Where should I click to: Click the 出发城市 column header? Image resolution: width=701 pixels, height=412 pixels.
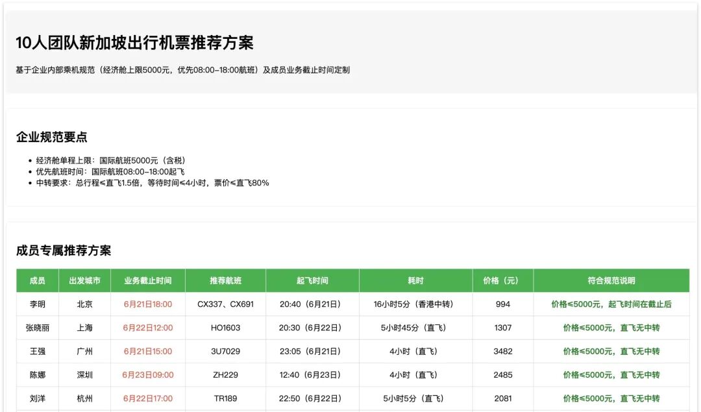click(84, 281)
